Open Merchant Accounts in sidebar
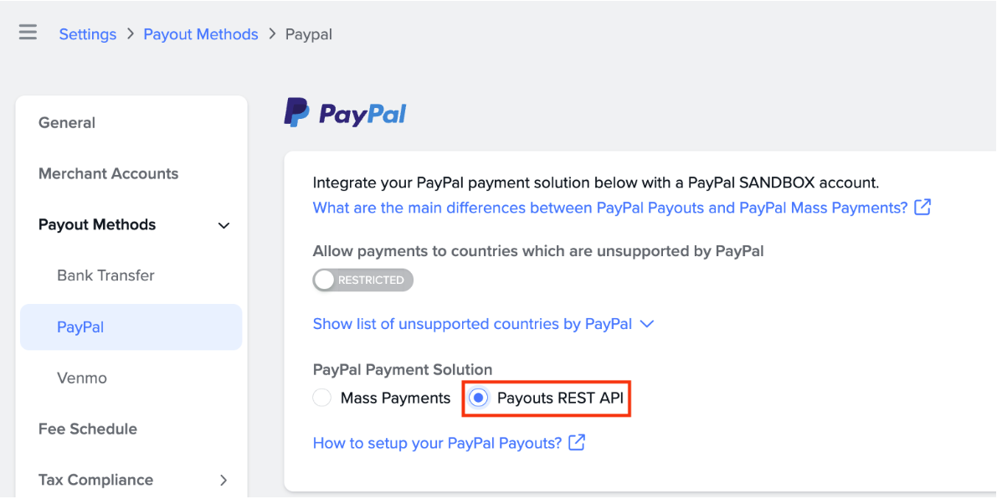 click(108, 173)
